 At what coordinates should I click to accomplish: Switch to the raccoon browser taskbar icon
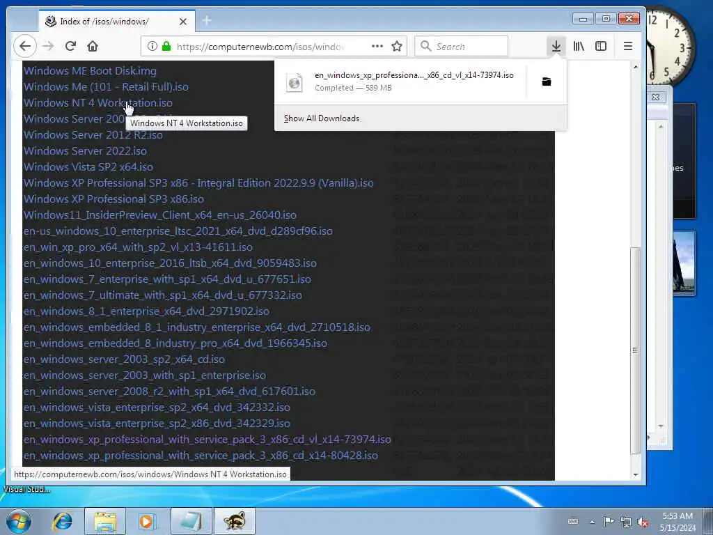coord(235,521)
